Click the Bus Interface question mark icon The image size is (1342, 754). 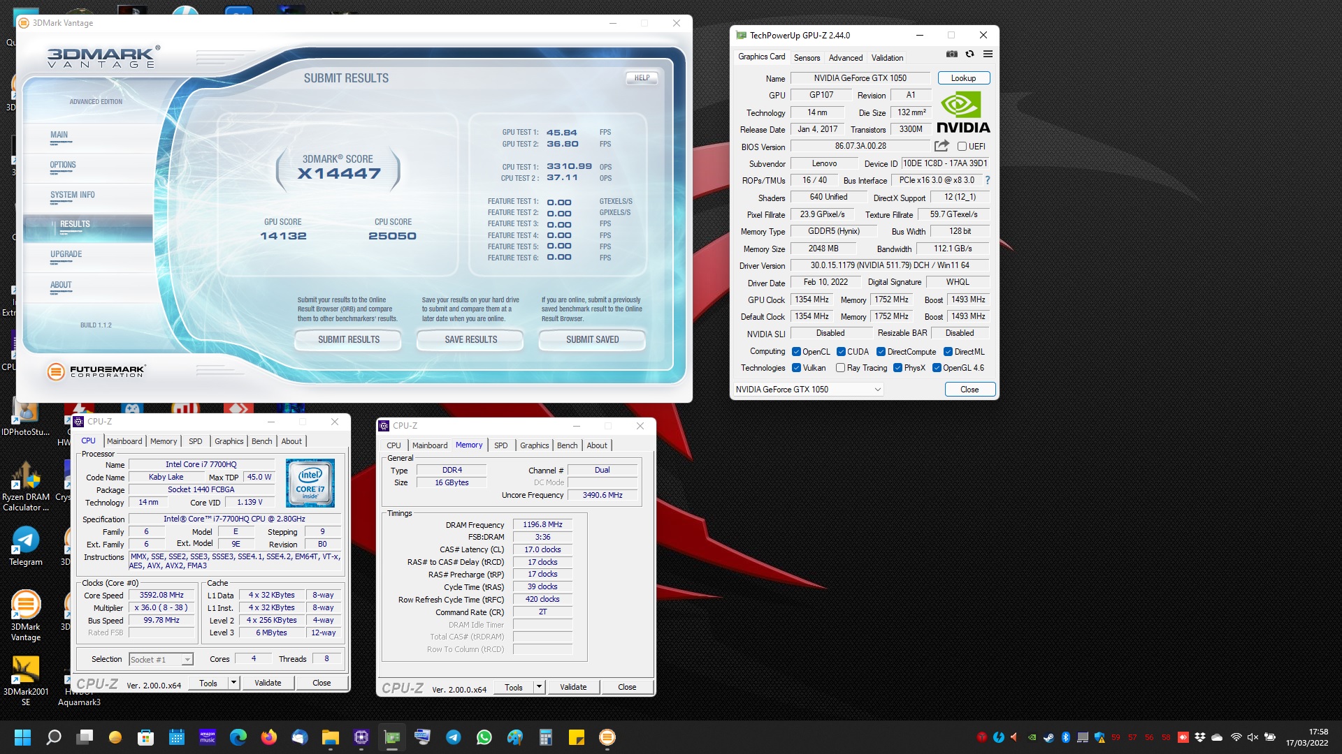coord(987,180)
